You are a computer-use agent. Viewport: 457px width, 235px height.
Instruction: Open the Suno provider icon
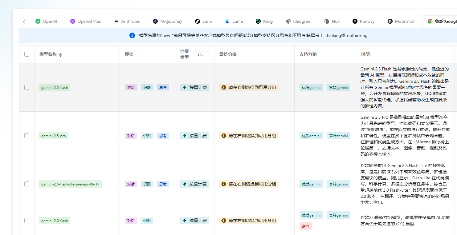pos(197,21)
